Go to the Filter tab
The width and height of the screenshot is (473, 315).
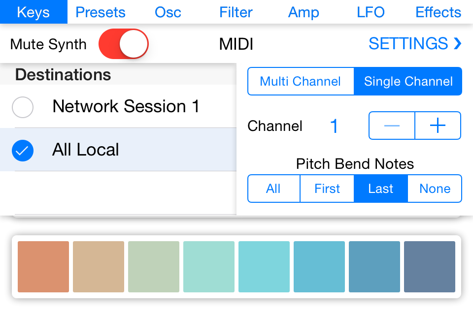[236, 12]
